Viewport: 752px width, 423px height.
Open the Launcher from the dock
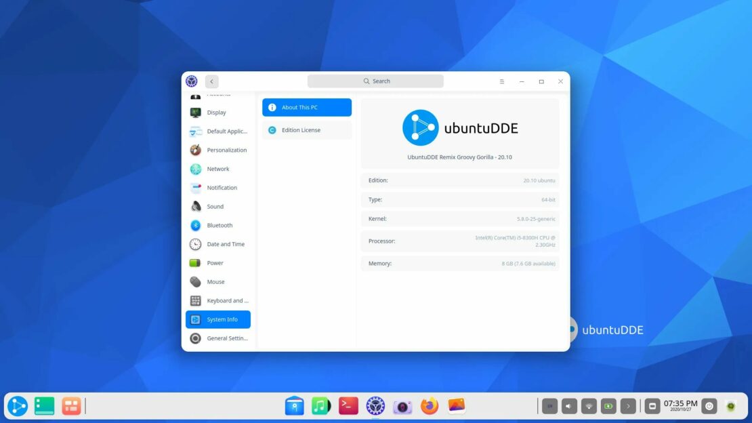(18, 405)
